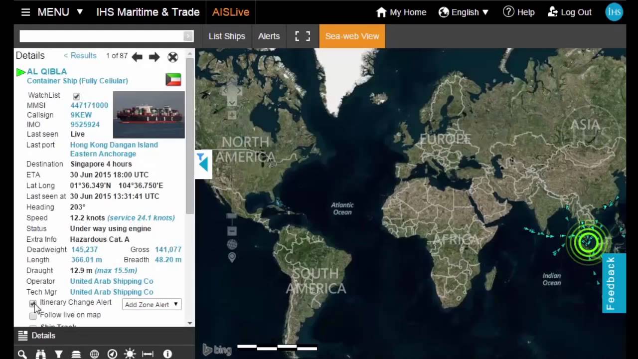Click the Bing logo on the map
638x359 pixels.
(x=217, y=350)
